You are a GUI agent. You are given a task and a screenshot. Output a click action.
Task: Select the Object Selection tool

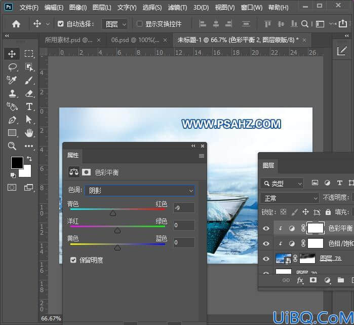29,67
